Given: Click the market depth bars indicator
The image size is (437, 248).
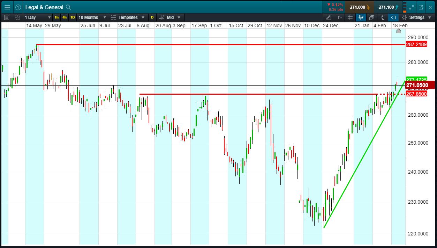Looking at the screenshot, I should pyautogui.click(x=405, y=7).
